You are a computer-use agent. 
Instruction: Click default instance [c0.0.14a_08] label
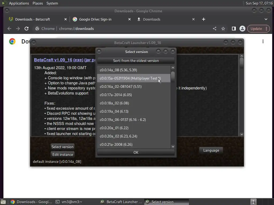[x=57, y=161]
